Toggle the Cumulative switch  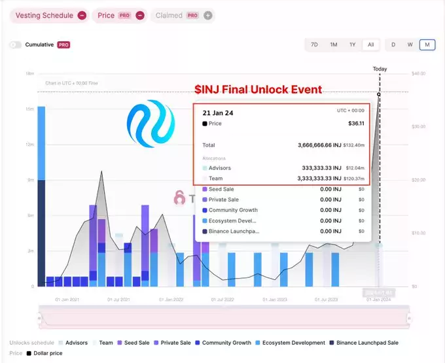(x=15, y=45)
